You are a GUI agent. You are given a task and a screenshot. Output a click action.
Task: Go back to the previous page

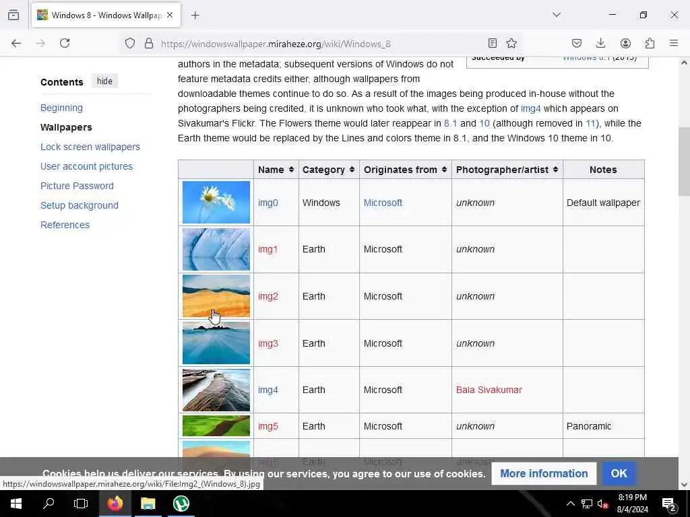pyautogui.click(x=16, y=43)
